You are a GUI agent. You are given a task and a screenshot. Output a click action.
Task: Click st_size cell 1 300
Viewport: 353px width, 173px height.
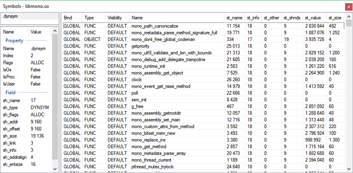point(334,140)
